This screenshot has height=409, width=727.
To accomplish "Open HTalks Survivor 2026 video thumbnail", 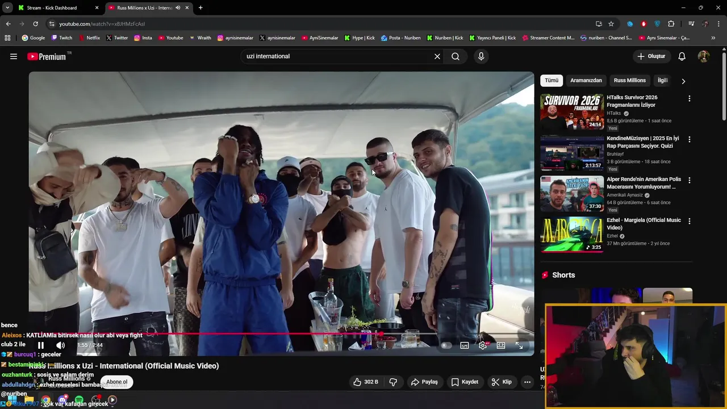I will click(572, 112).
